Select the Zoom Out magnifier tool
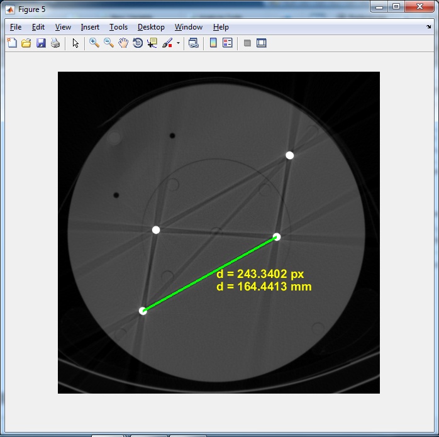 click(109, 43)
